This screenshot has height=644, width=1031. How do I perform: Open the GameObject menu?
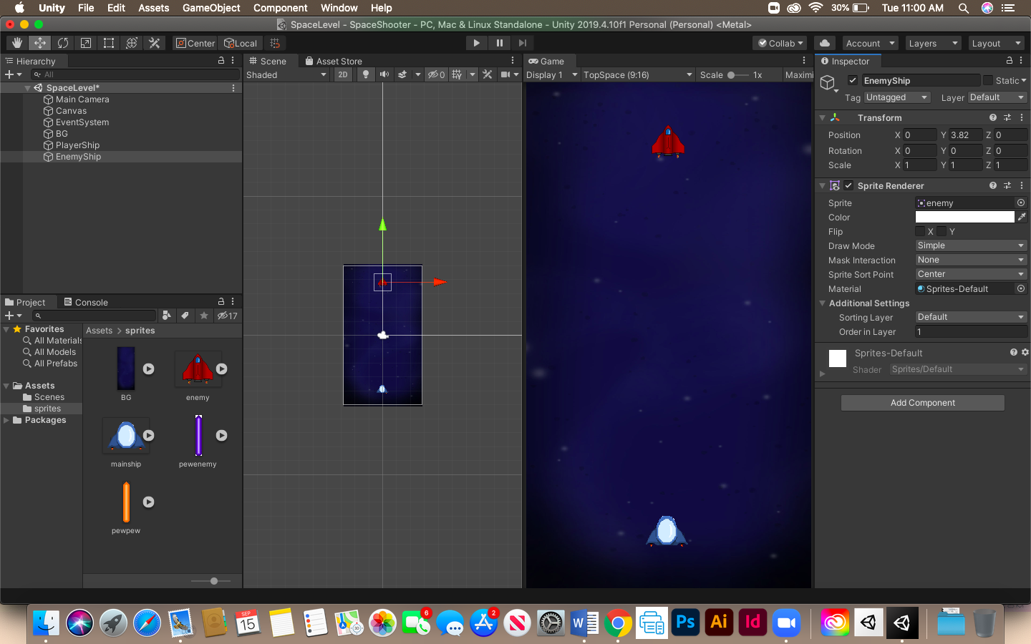211,8
